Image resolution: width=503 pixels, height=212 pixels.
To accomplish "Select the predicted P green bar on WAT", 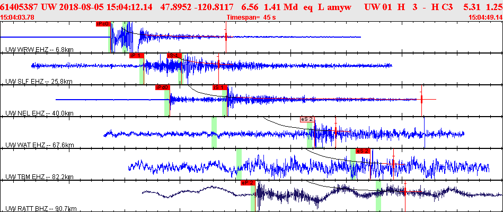I will (214, 132).
